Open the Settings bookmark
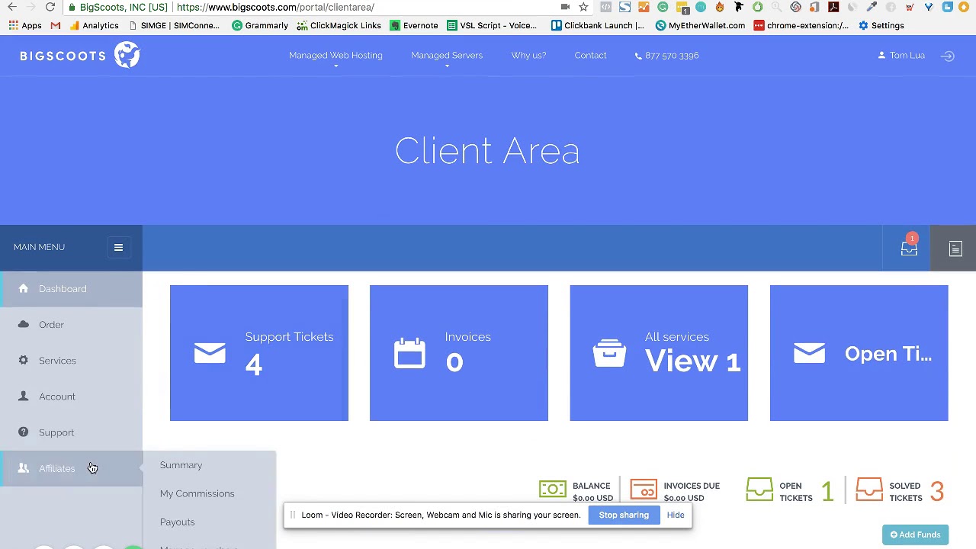The height and width of the screenshot is (549, 976). point(881,25)
